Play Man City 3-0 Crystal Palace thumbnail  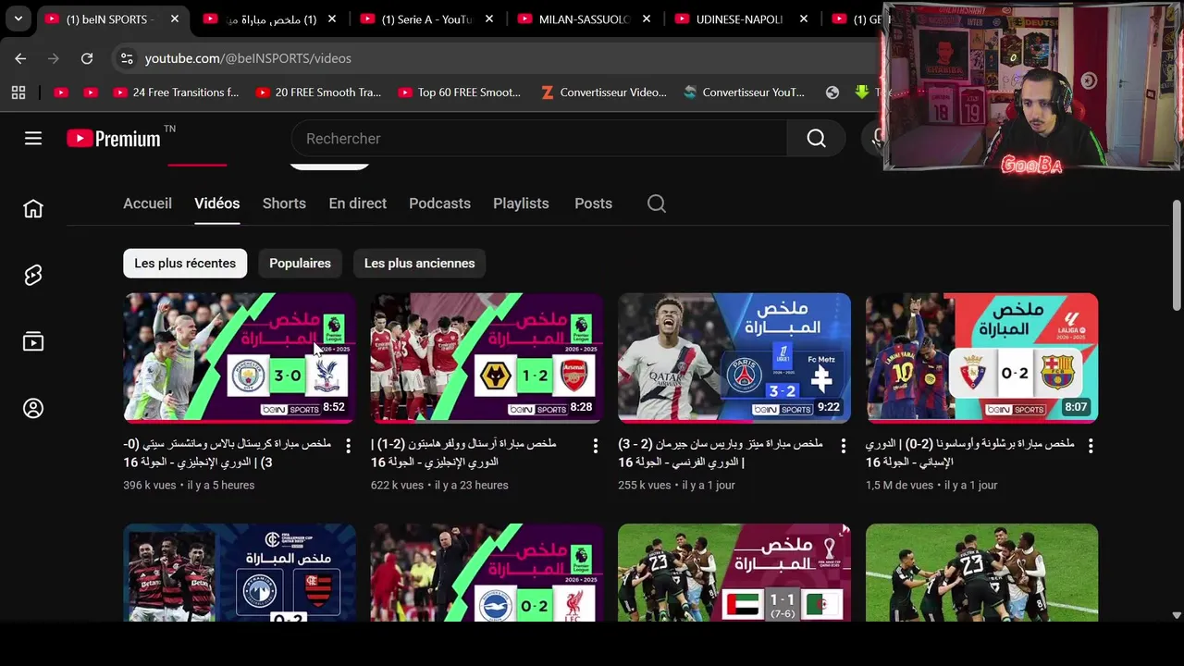[240, 358]
